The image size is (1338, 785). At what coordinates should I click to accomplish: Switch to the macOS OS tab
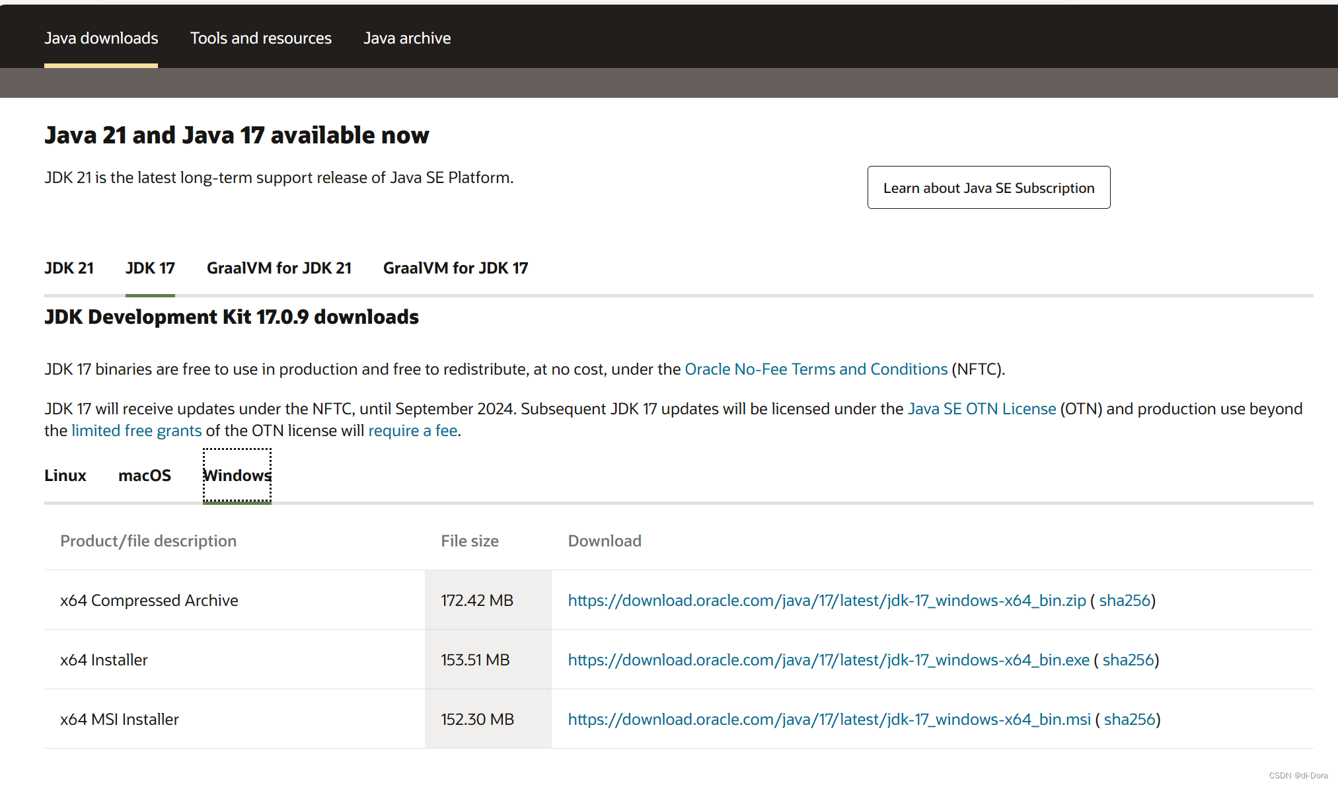point(145,476)
